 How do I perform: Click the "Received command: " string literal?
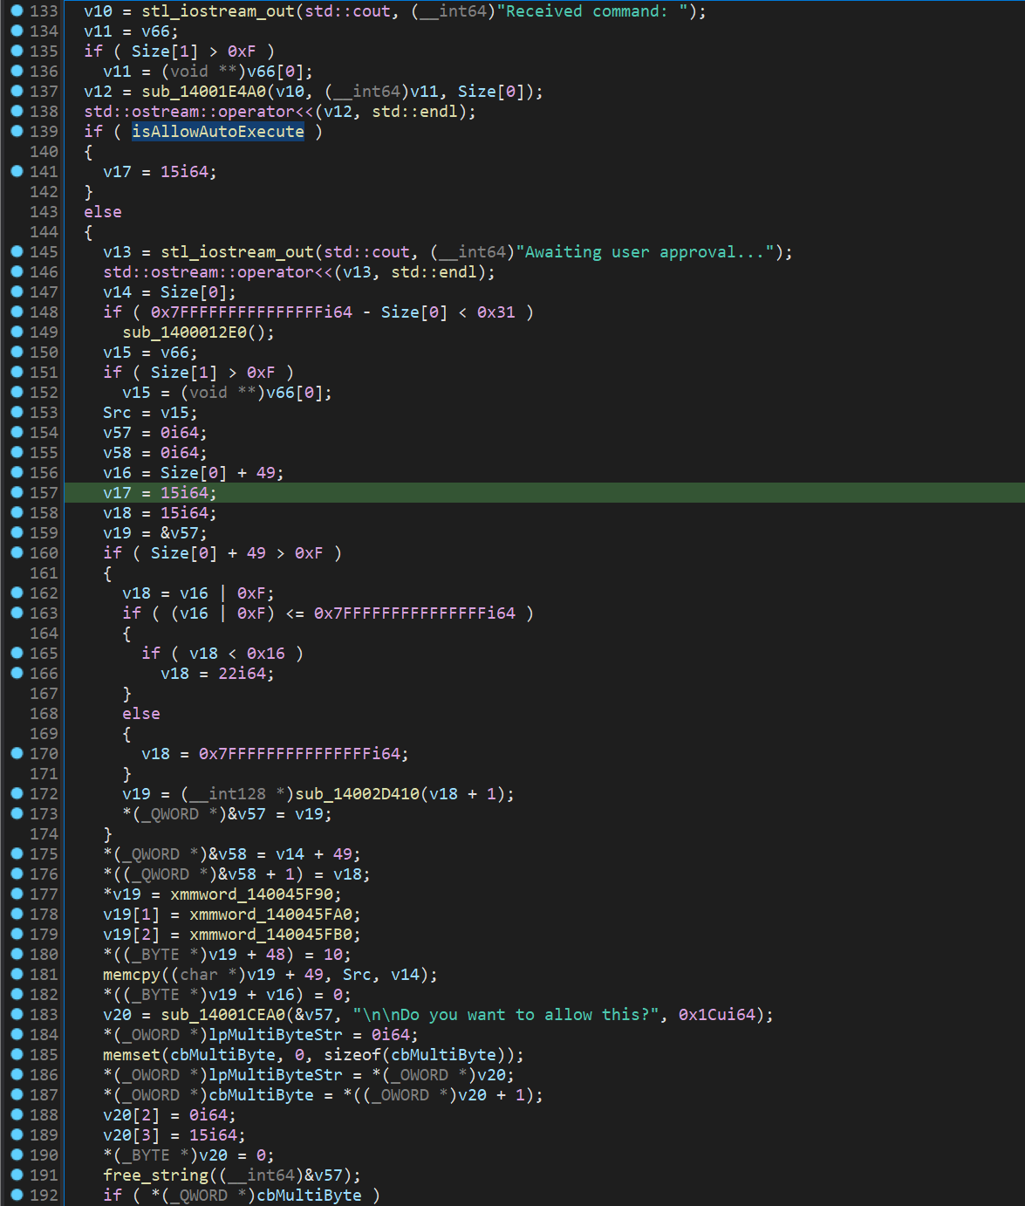(x=591, y=10)
